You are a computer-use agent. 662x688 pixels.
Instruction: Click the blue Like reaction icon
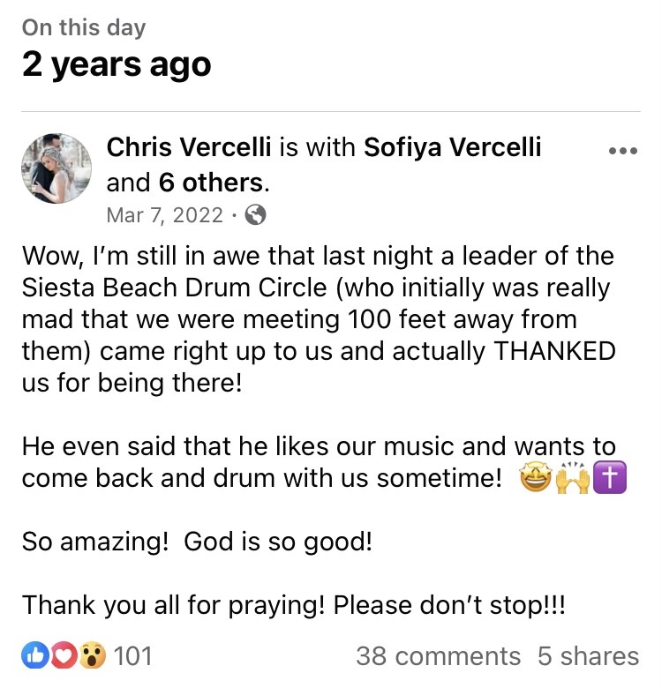(x=35, y=655)
